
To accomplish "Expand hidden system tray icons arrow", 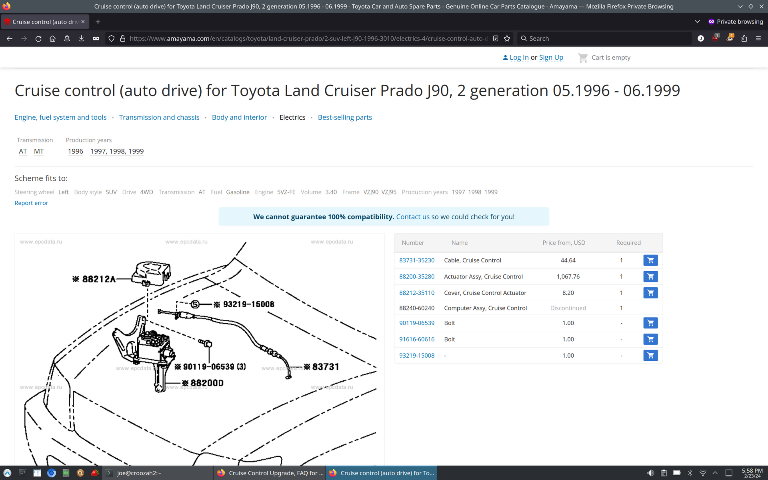I will [715, 473].
